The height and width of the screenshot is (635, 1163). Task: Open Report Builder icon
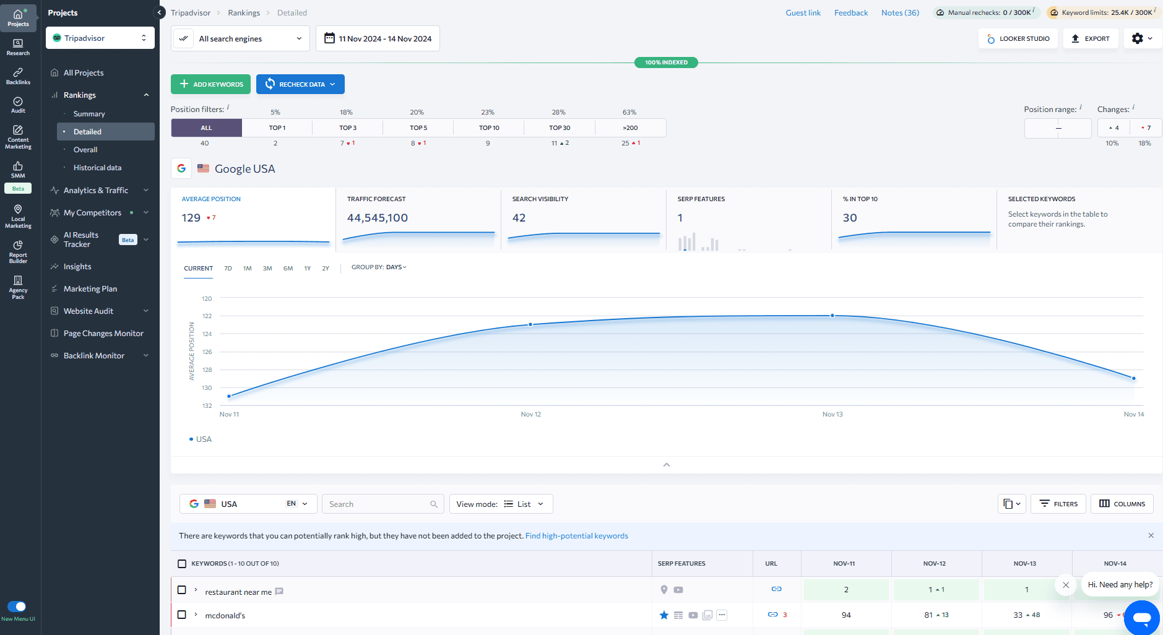[18, 251]
